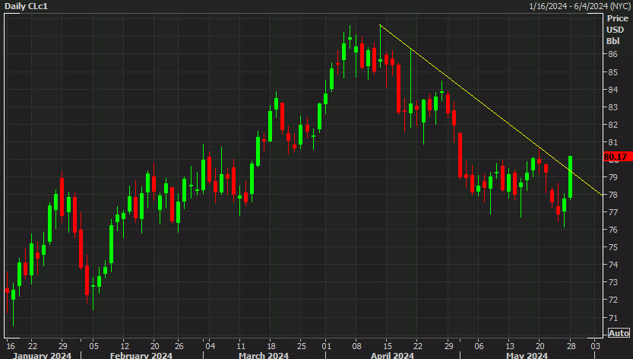Viewport: 633px width, 359px height.
Task: Click the 01 date tick in April
Action: coord(326,346)
